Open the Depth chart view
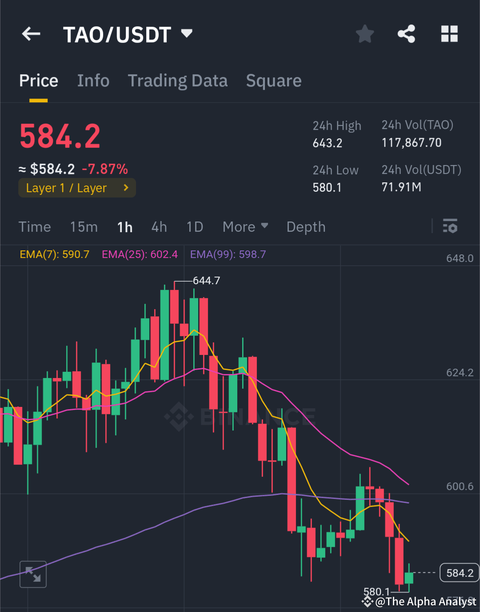This screenshot has height=612, width=480. tap(306, 227)
